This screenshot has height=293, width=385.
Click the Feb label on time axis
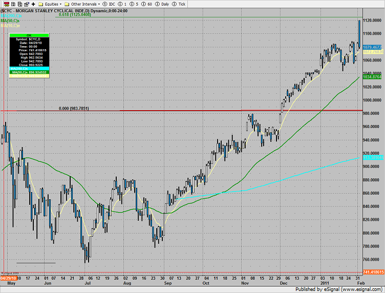point(361,283)
